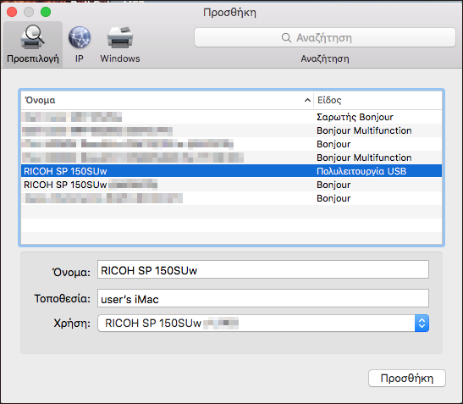This screenshot has height=404, width=463.
Task: Select the RICOH SP 150SUw Πολυλειτουργία USB row
Action: [232, 171]
